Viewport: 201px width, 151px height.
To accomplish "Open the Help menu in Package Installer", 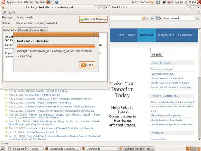I will [x=12, y=12].
